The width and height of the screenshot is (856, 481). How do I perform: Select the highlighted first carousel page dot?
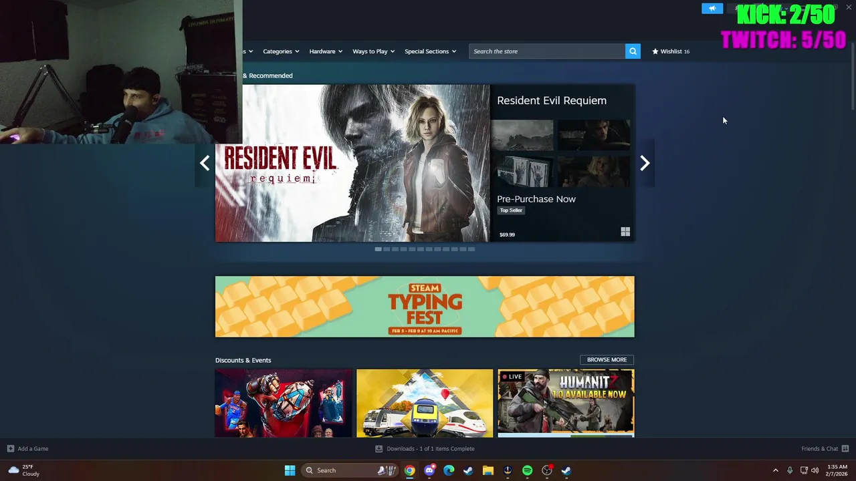click(x=379, y=249)
